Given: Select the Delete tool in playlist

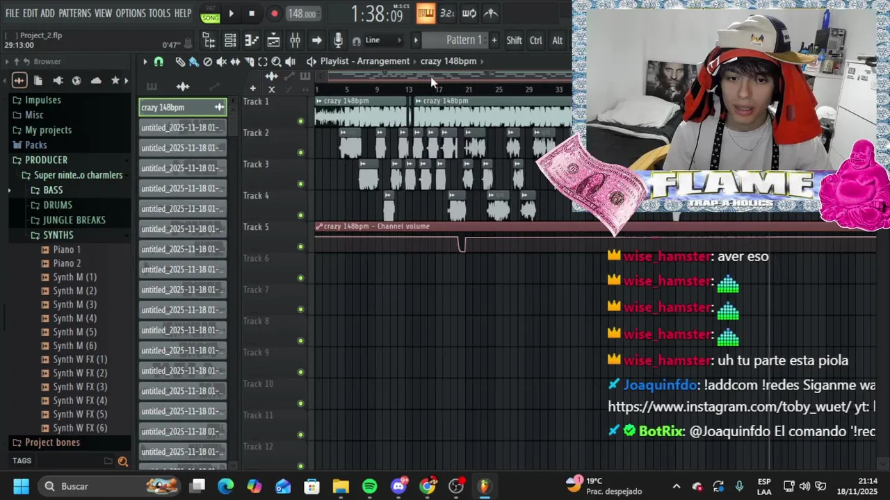Looking at the screenshot, I should [207, 62].
